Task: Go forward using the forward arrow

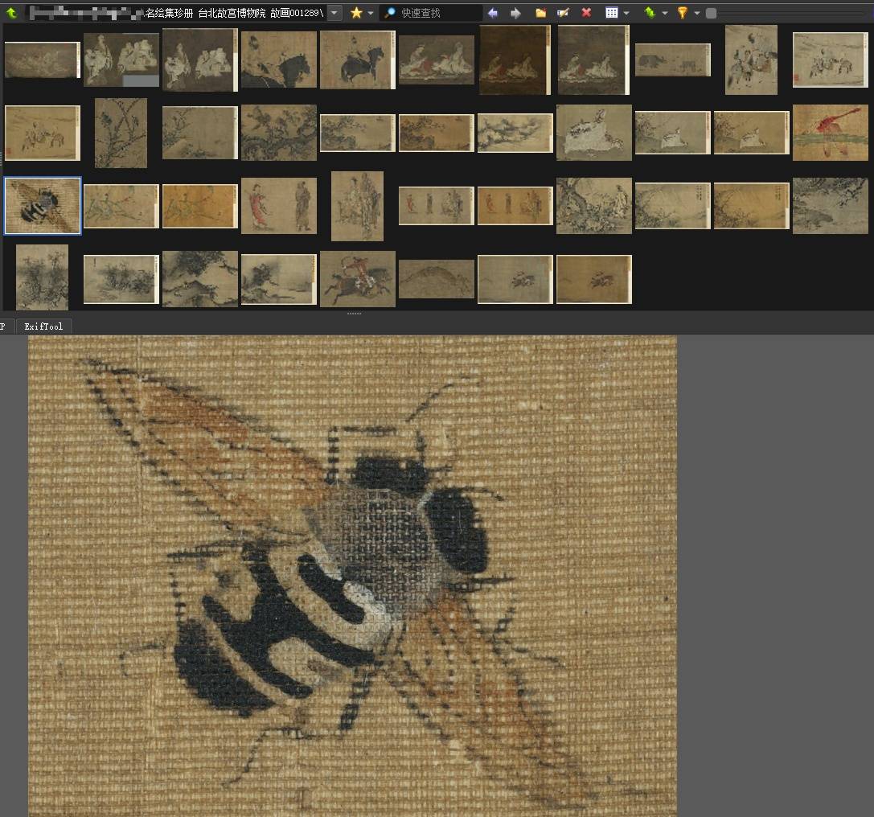Action: [x=515, y=12]
